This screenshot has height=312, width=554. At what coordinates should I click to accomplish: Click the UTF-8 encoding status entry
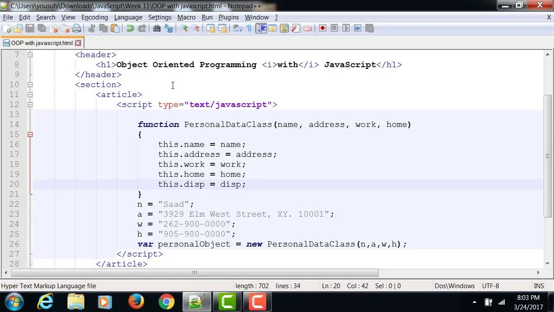point(490,286)
